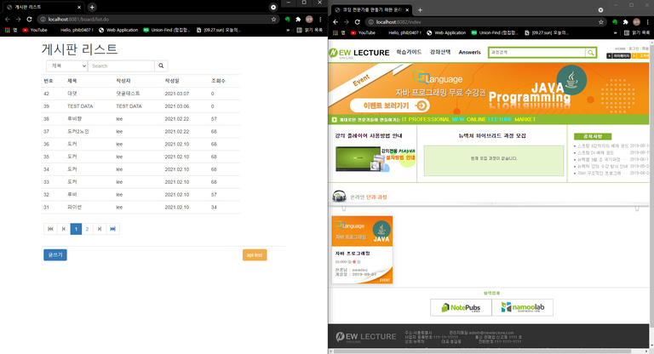Select the right window lecture site tab

(371, 10)
